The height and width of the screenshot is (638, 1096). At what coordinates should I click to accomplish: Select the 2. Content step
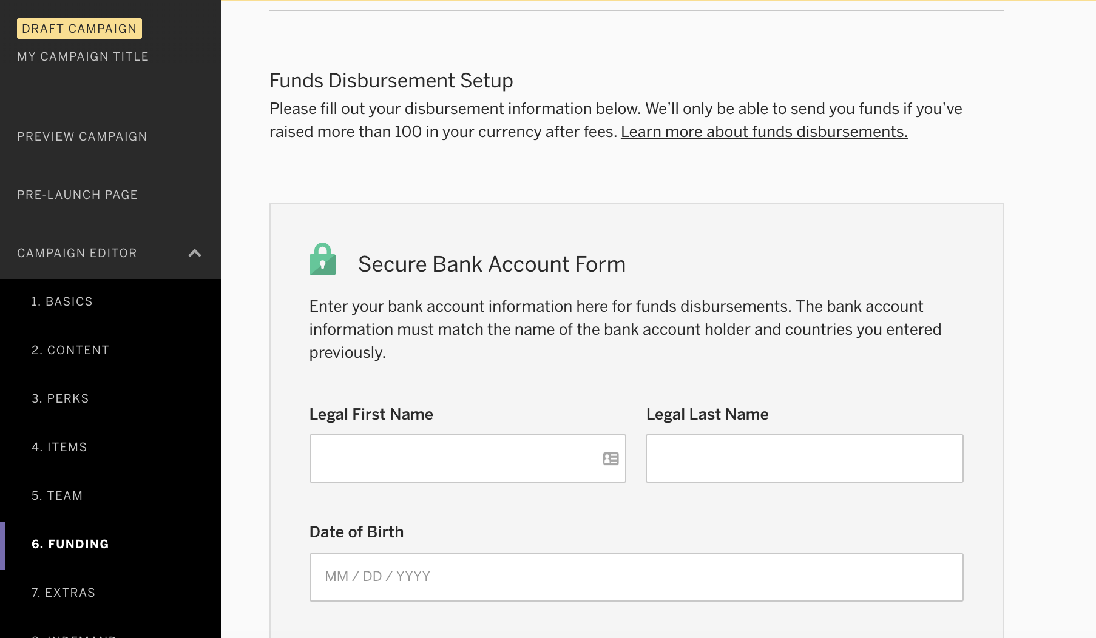point(70,350)
